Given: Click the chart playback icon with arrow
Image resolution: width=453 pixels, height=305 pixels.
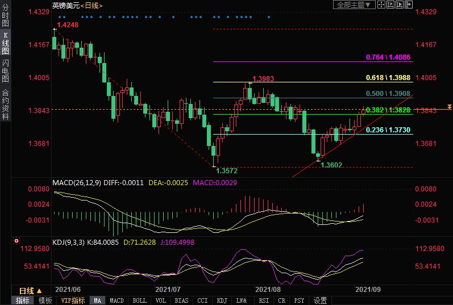Looking at the screenshot, I should pyautogui.click(x=399, y=5).
